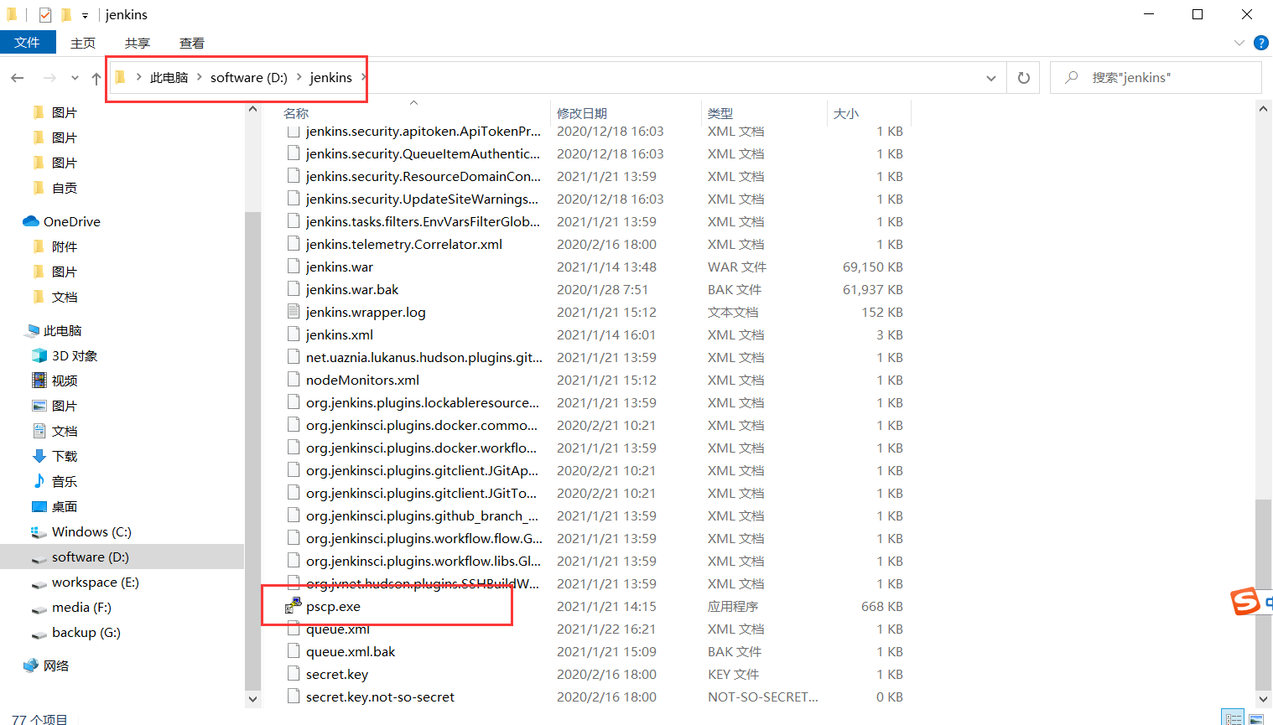Select the 3D 对象 folder icon
The width and height of the screenshot is (1273, 725).
[39, 355]
